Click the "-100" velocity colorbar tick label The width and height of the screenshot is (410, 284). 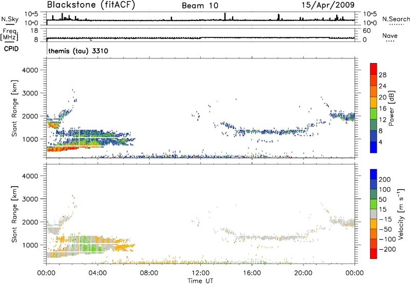tap(387, 239)
